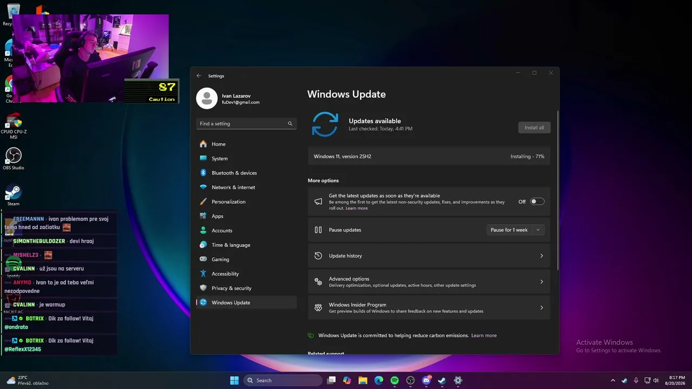Click the taskbar Search box
The image size is (692, 389).
[283, 380]
